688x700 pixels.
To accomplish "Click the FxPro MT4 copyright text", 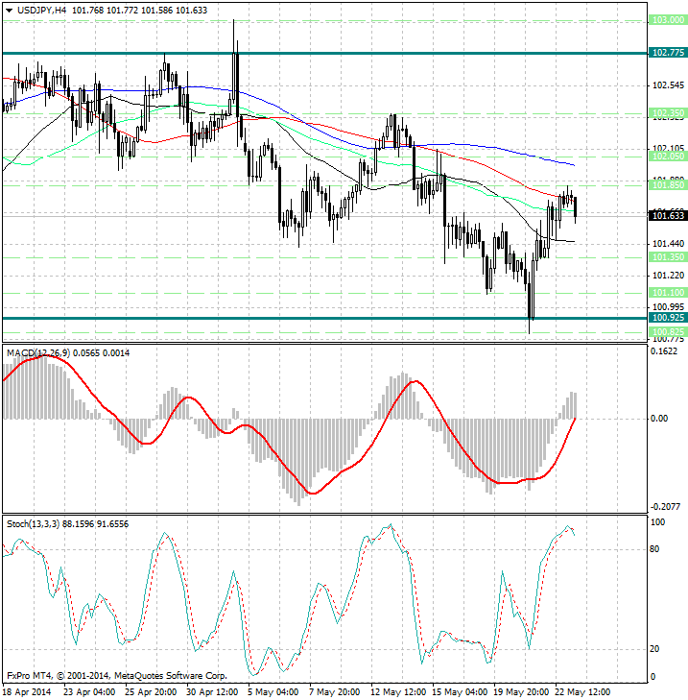I will pos(117,676).
